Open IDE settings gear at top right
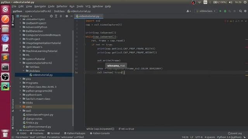 [245, 11]
